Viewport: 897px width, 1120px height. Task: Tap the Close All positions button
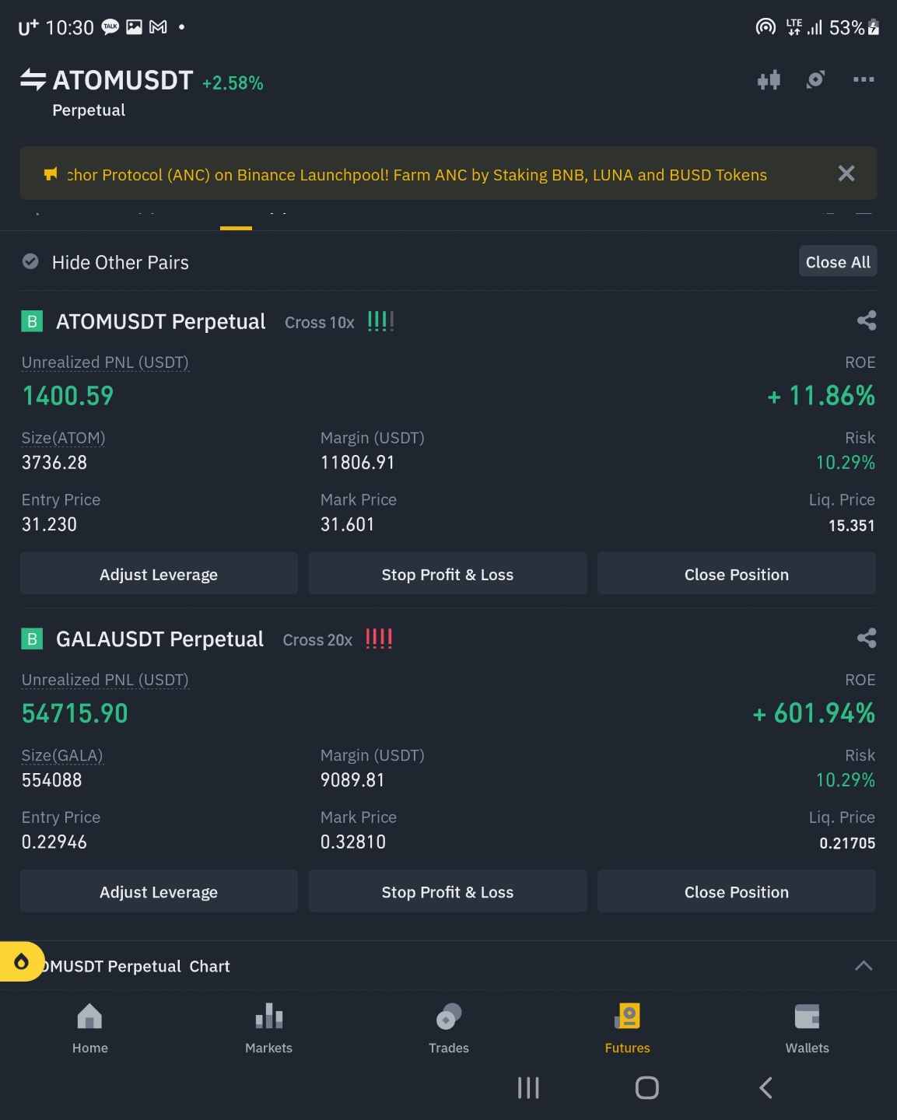click(x=838, y=262)
